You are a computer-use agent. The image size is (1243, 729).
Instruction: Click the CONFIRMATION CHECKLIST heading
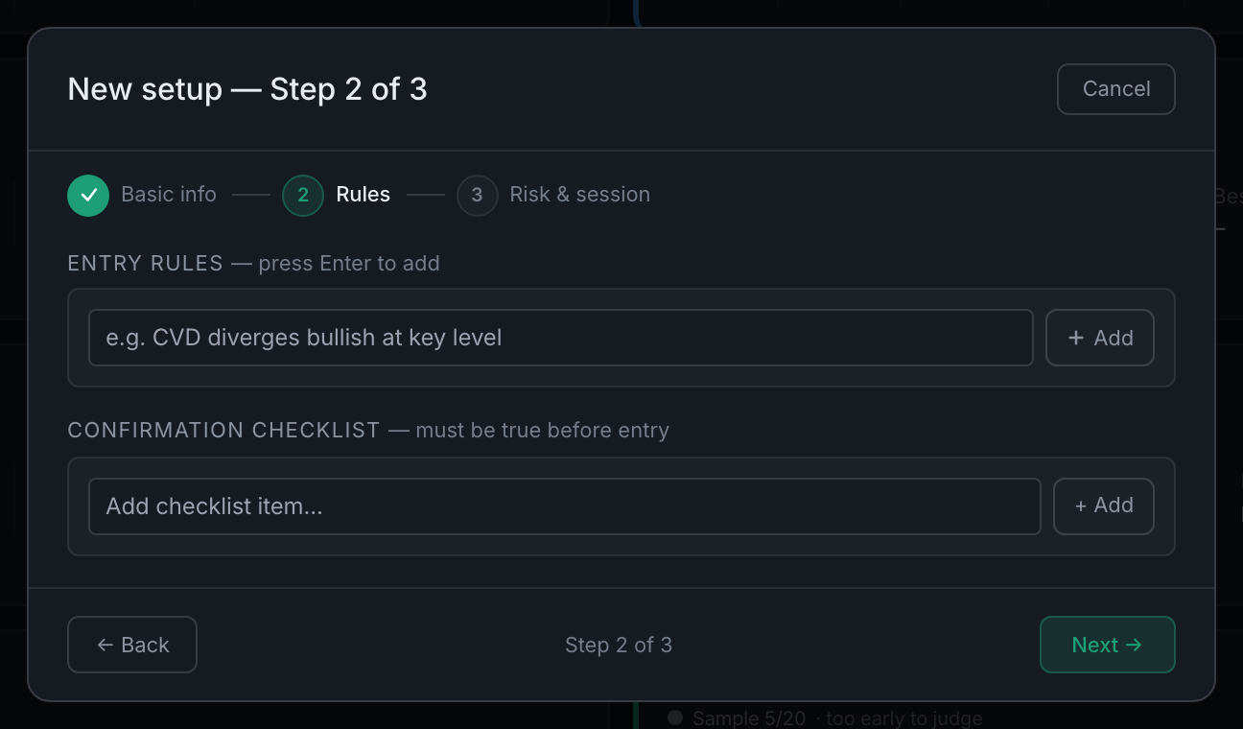[223, 431]
